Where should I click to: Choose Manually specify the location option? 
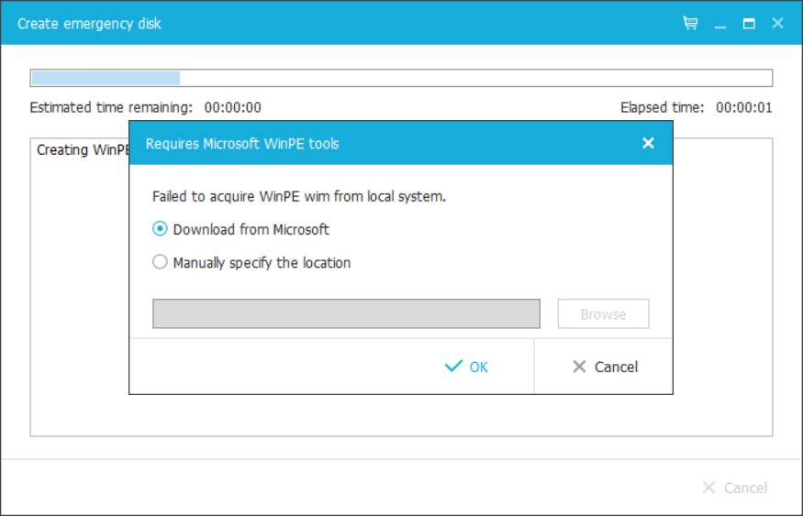(161, 262)
